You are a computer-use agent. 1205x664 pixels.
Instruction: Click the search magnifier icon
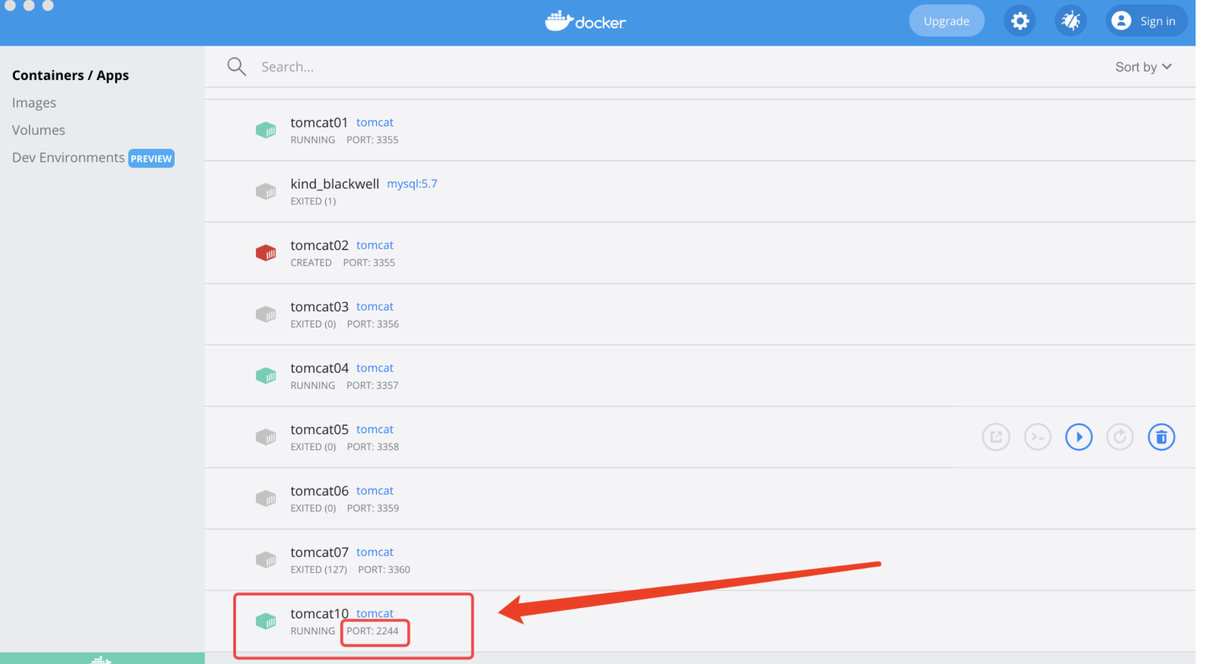236,66
